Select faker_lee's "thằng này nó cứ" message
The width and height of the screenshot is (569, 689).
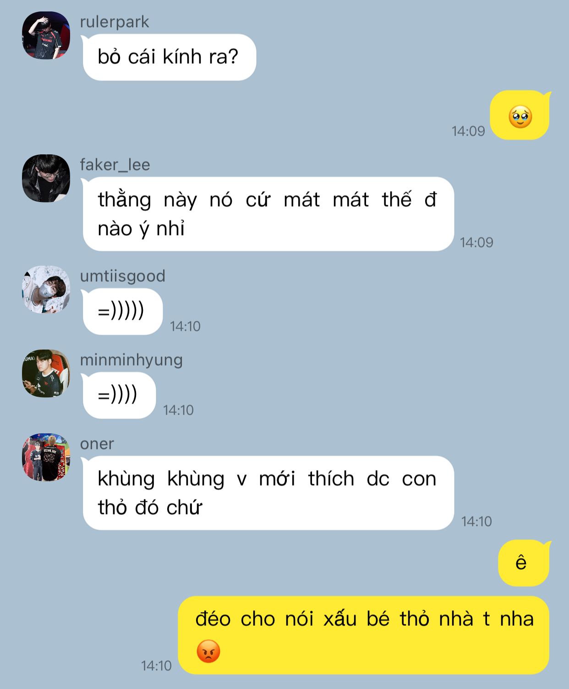pyautogui.click(x=268, y=214)
